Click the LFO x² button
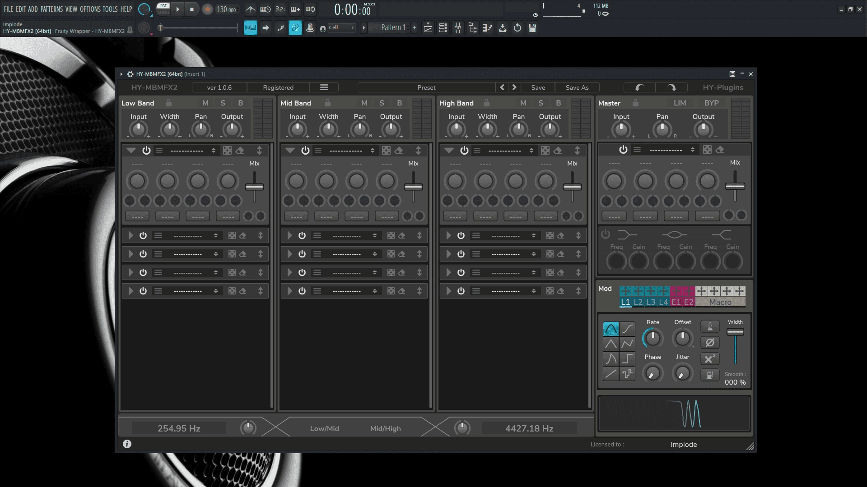 pyautogui.click(x=710, y=359)
